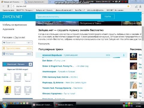The height and width of the screenshot is (108, 144).
Task: Share via the 'Мой мир' button
Action: [x=17, y=54]
